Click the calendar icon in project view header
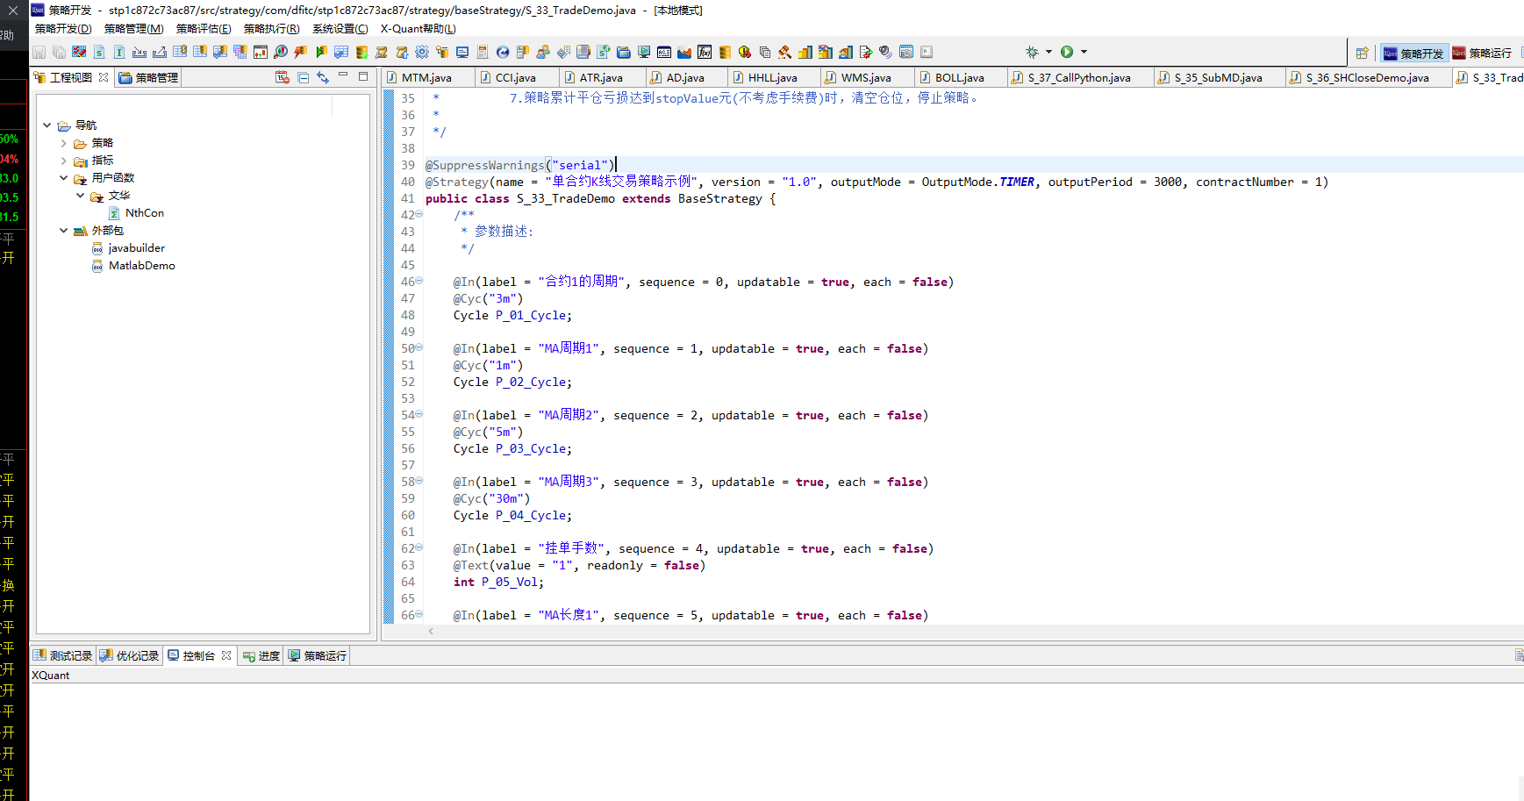Image resolution: width=1524 pixels, height=801 pixels. (x=283, y=77)
